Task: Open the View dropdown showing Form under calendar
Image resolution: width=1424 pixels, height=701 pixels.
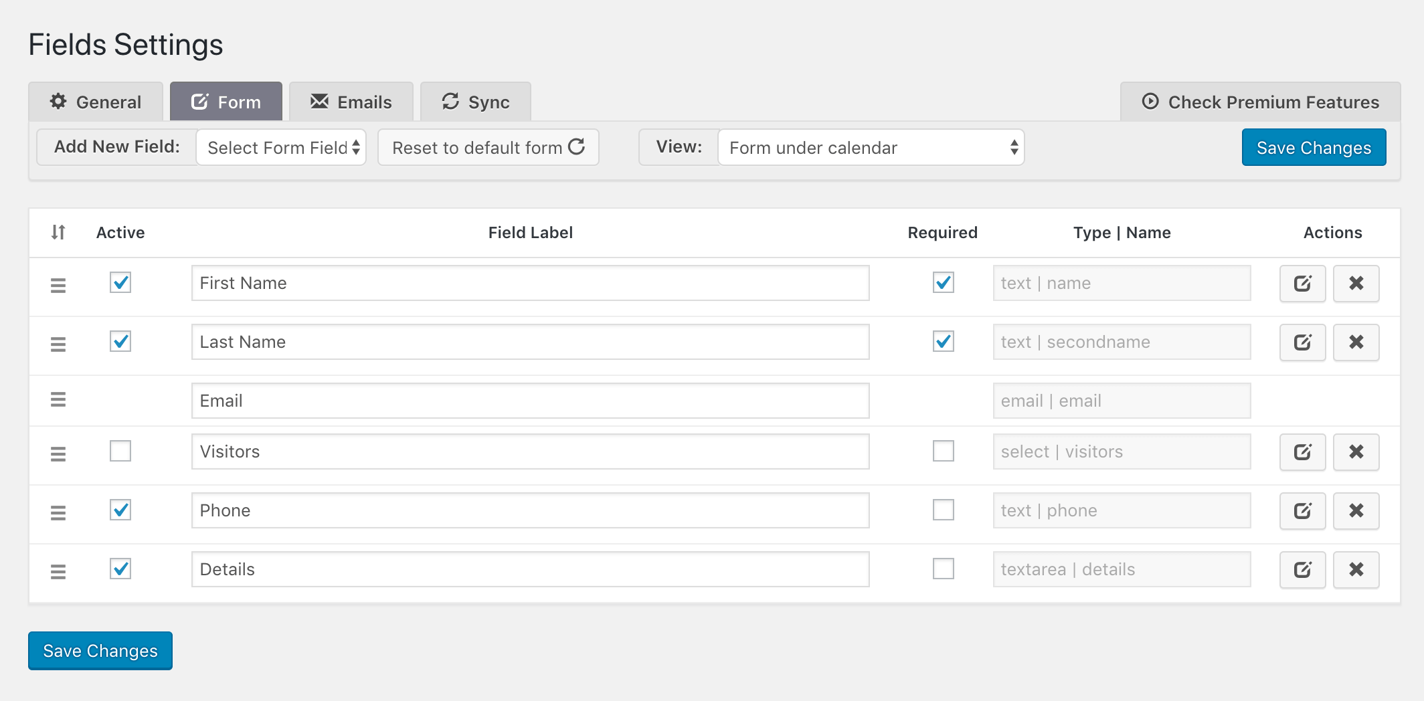Action: coord(870,147)
